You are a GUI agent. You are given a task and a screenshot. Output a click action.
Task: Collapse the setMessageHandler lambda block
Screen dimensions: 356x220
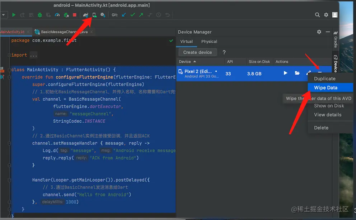pyautogui.click(x=9, y=143)
